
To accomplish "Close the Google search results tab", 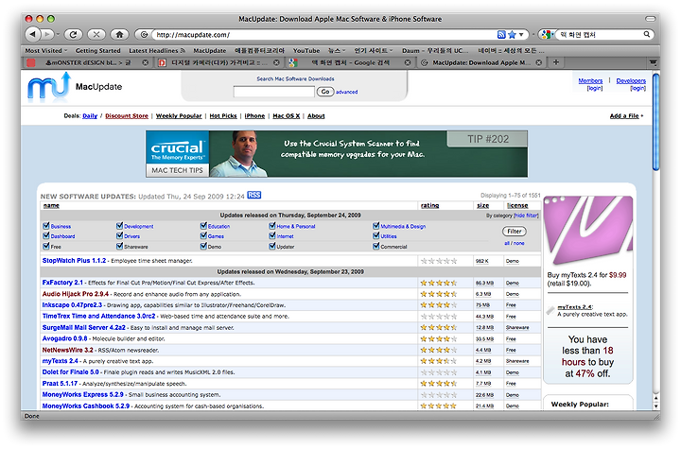I will pos(408,62).
